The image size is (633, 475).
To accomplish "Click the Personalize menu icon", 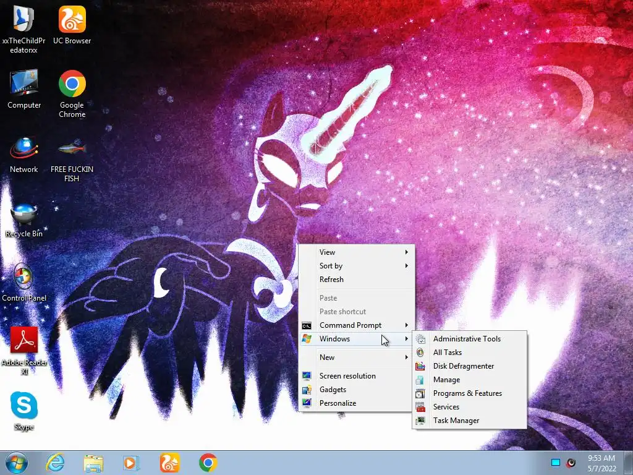I will 307,403.
